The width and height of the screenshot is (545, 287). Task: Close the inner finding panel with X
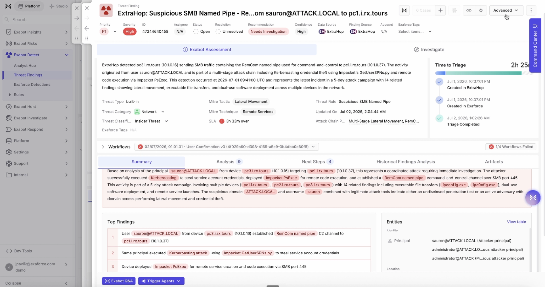coord(87,8)
